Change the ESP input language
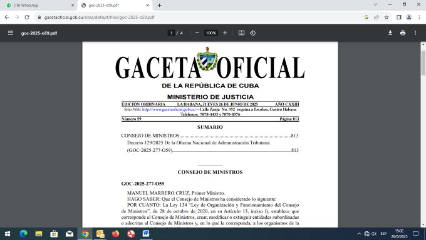The width and height of the screenshot is (426, 240). point(383,234)
